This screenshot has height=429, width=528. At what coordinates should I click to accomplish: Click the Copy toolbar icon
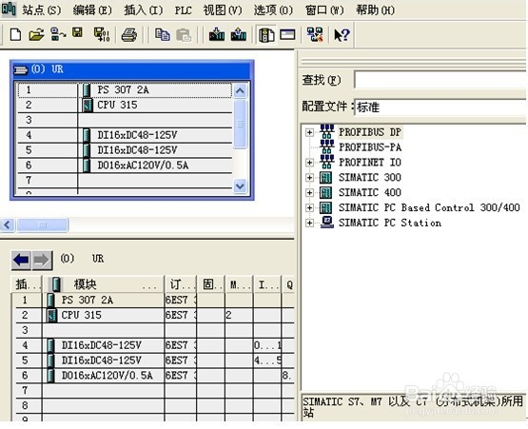(163, 34)
